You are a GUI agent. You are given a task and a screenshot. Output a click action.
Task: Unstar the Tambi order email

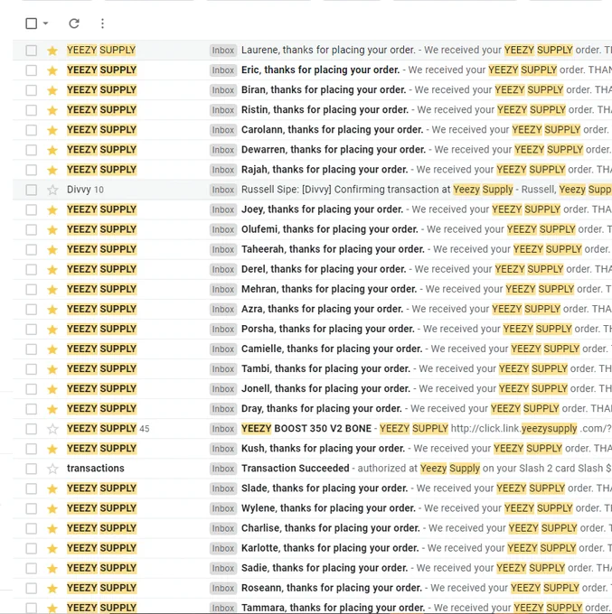coord(52,369)
